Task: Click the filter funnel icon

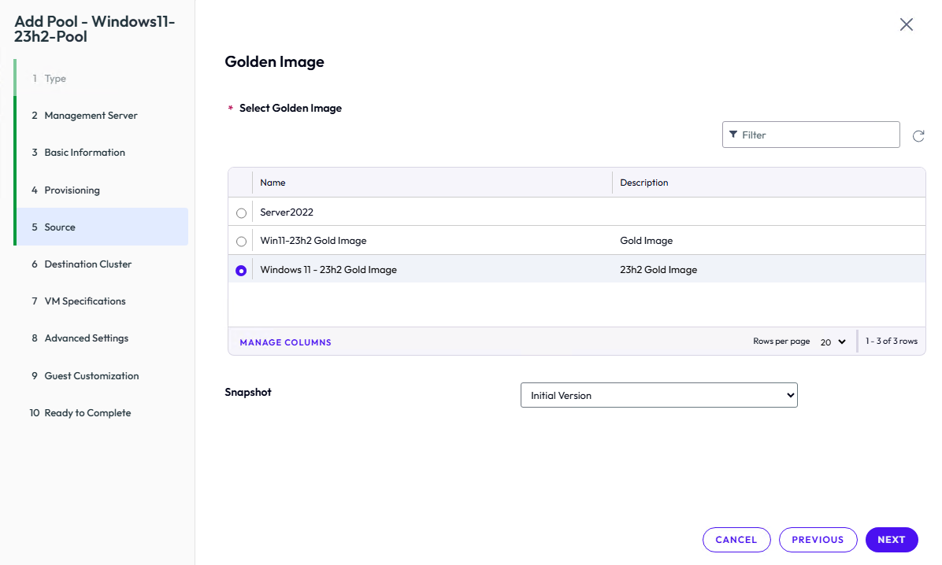Action: click(733, 135)
